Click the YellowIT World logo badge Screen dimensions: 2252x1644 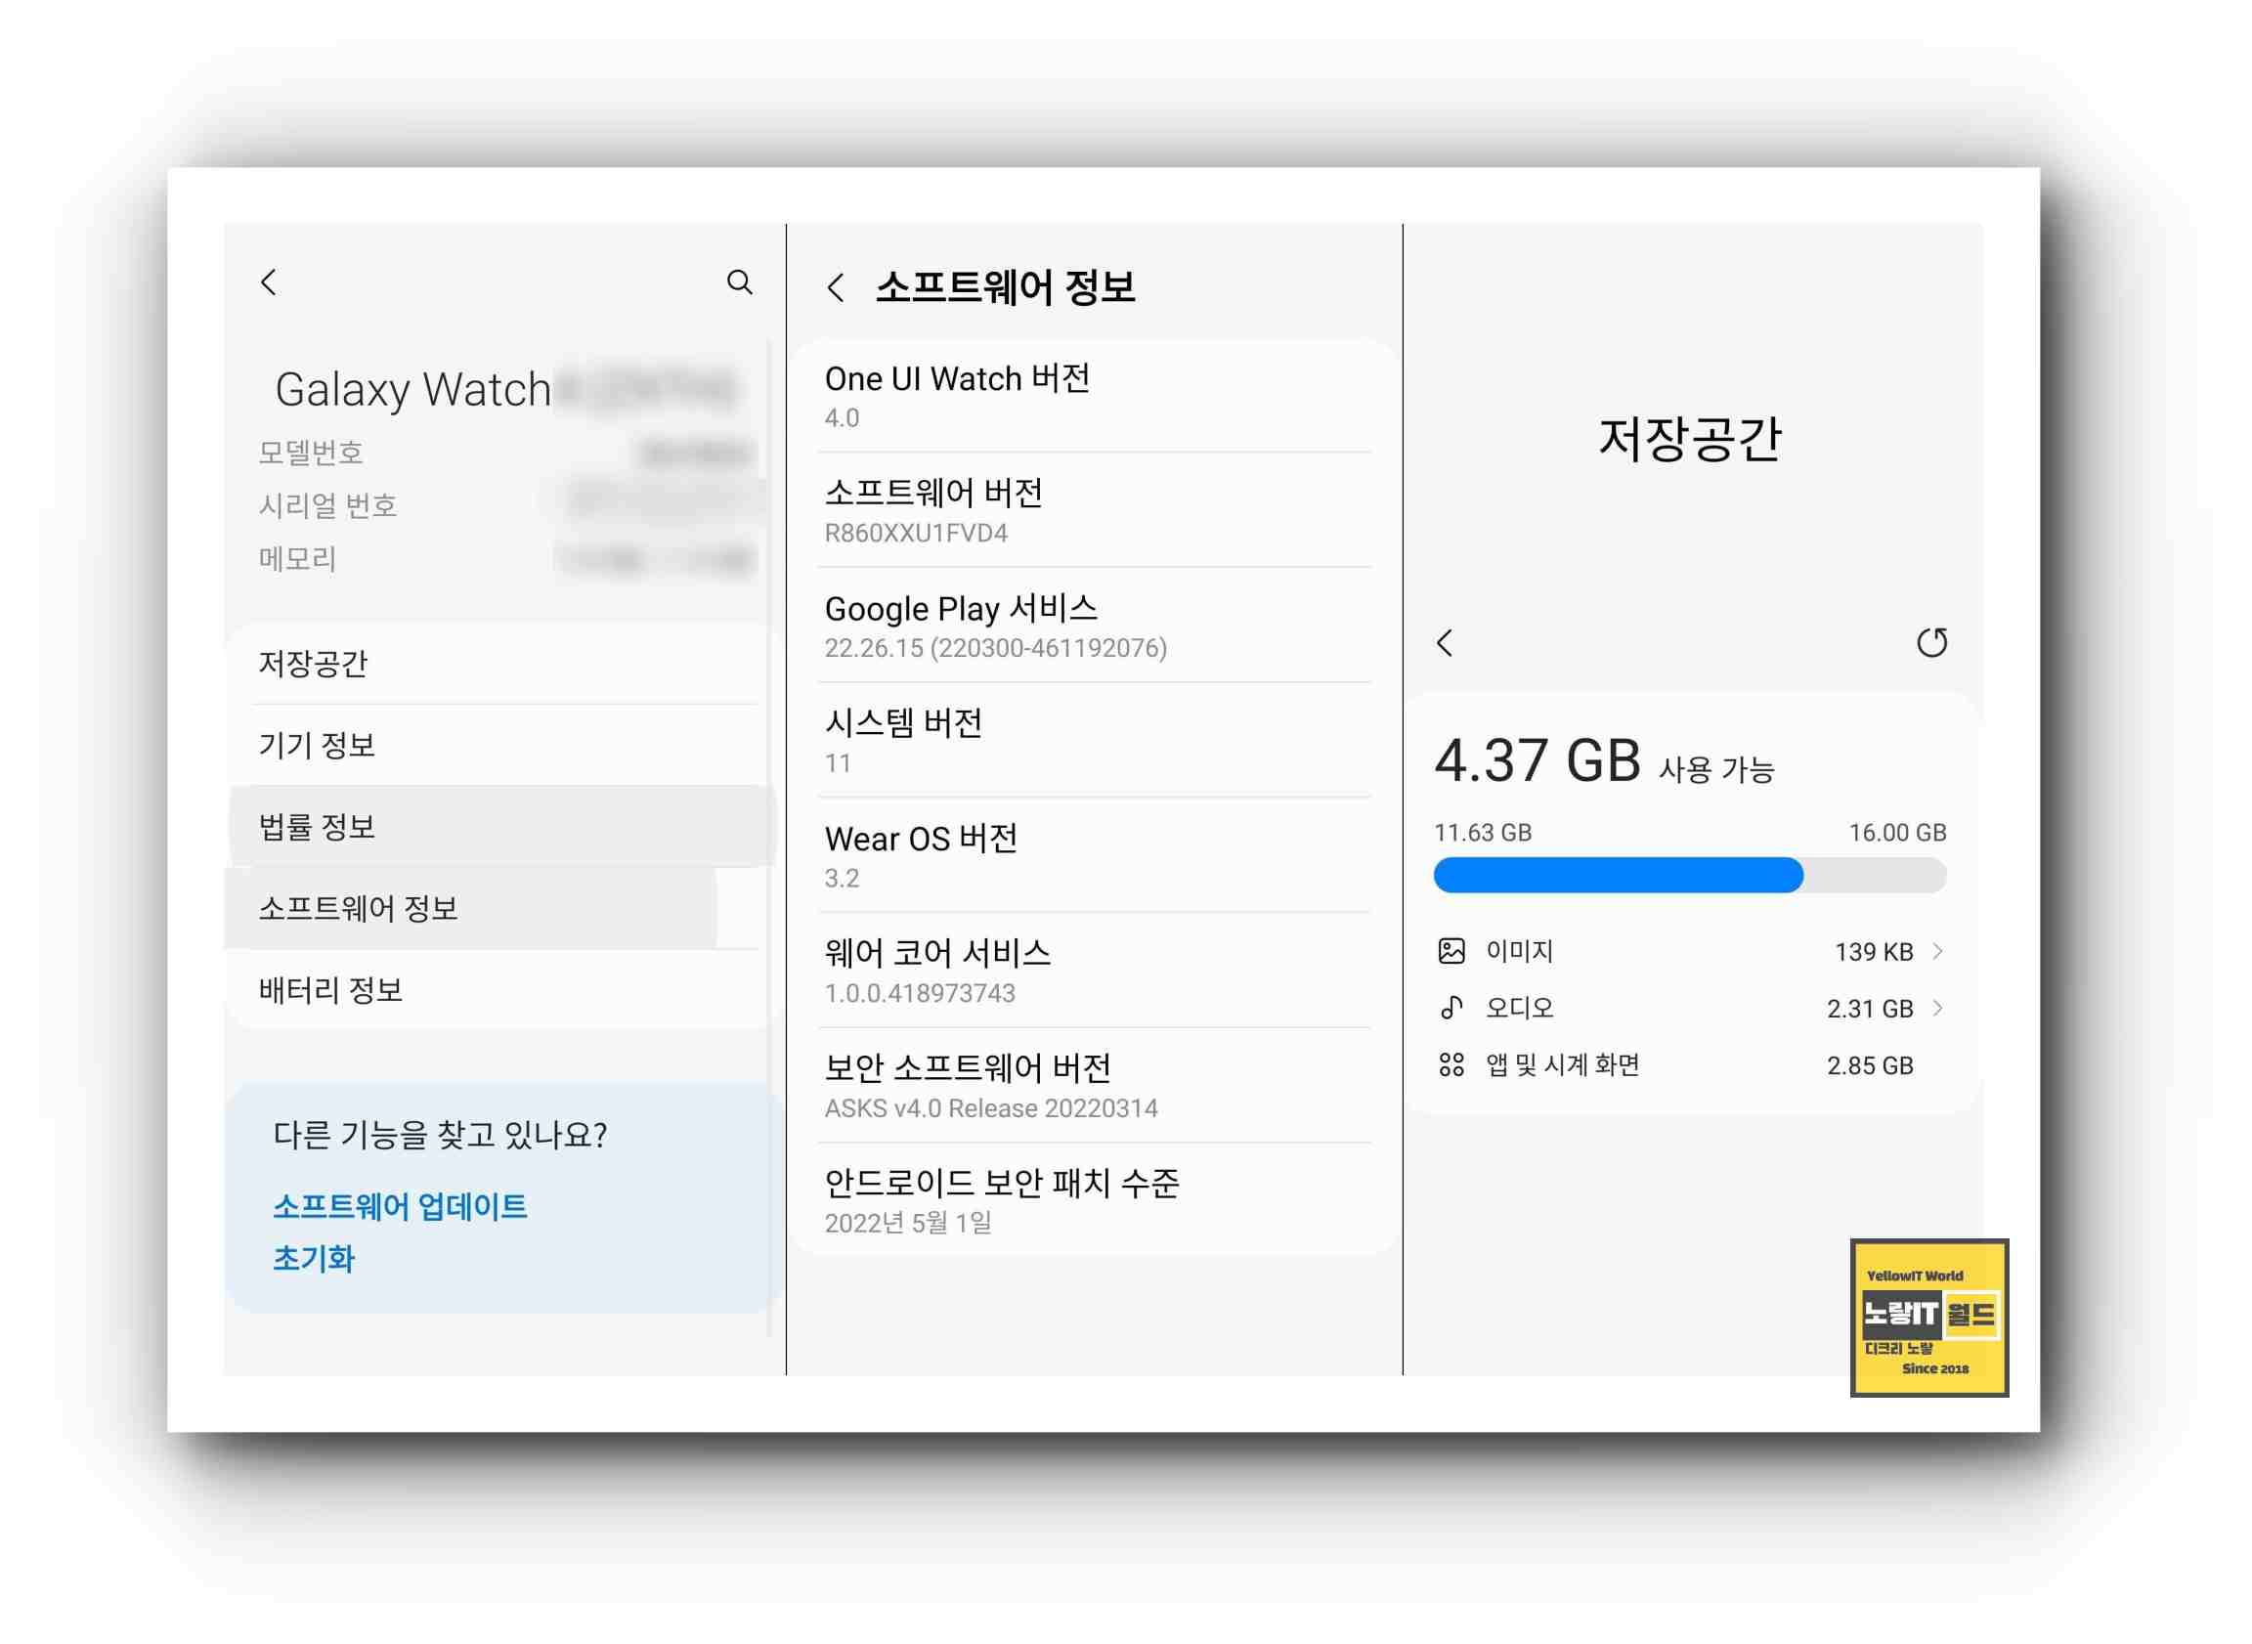click(1928, 1317)
